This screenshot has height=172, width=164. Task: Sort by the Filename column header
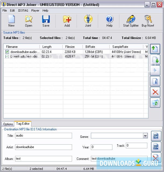[22, 47]
